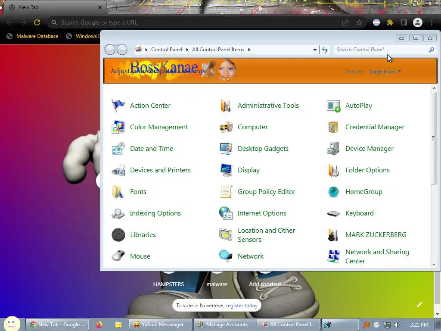The image size is (441, 331).
Task: Click the volume speaker tray icon
Action: click(x=397, y=325)
